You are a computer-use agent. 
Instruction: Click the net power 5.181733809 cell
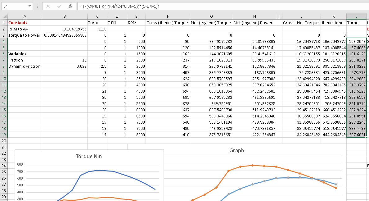tap(254, 41)
